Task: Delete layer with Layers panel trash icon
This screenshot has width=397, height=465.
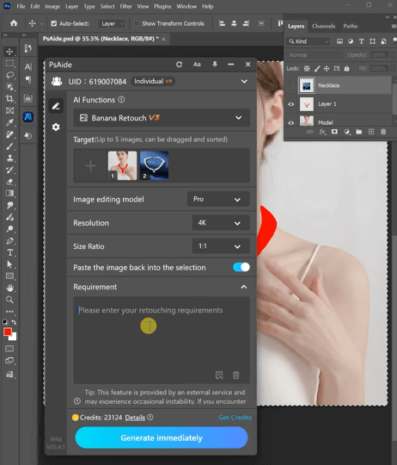Action: tap(383, 132)
